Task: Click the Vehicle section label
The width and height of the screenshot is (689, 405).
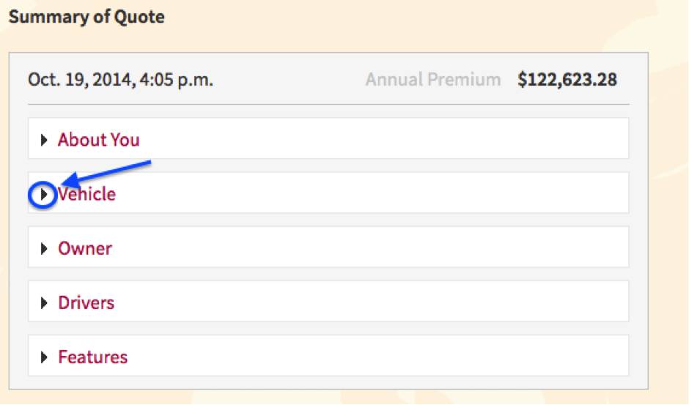Action: point(88,194)
